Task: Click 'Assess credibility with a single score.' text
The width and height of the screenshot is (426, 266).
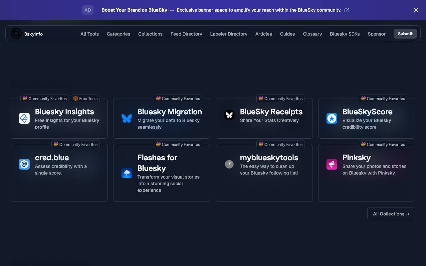Action: point(61,170)
